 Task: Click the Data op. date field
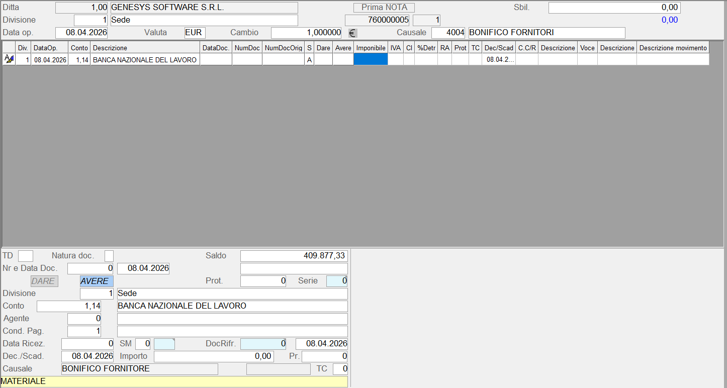click(81, 33)
